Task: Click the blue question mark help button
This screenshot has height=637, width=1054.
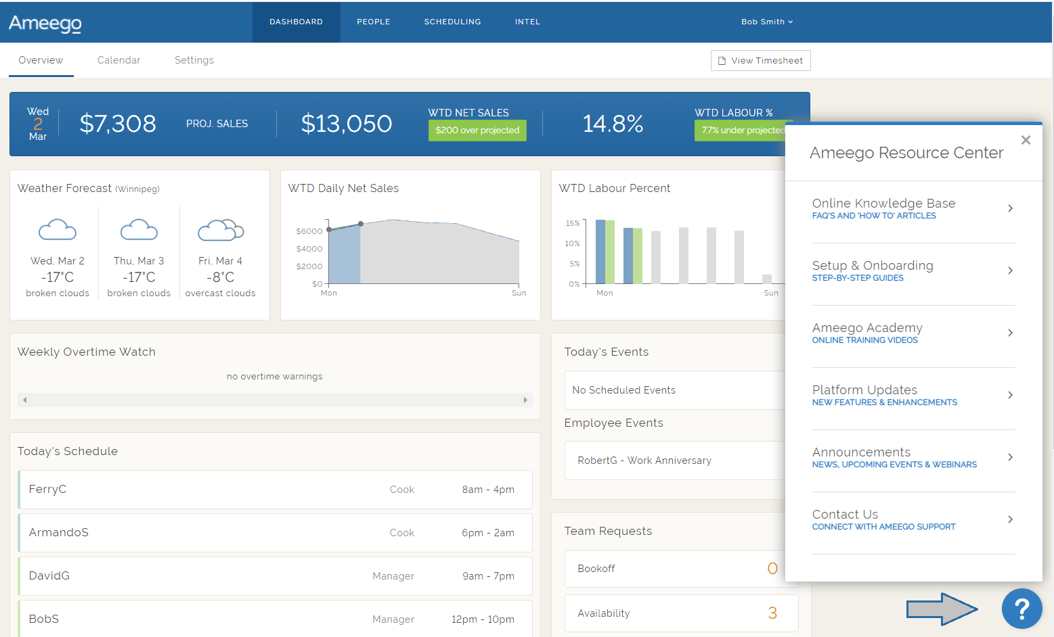Action: [x=1022, y=609]
